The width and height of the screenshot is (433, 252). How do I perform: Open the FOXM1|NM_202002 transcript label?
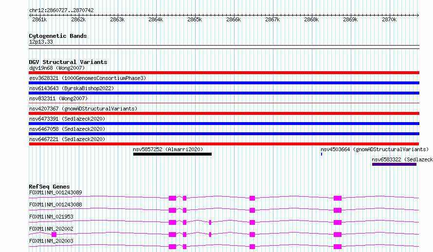point(51,229)
